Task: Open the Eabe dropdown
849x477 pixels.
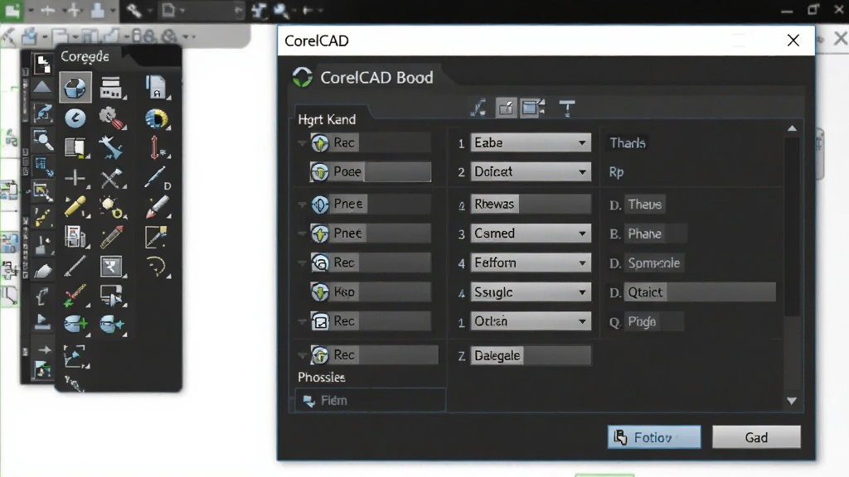Action: pos(530,142)
